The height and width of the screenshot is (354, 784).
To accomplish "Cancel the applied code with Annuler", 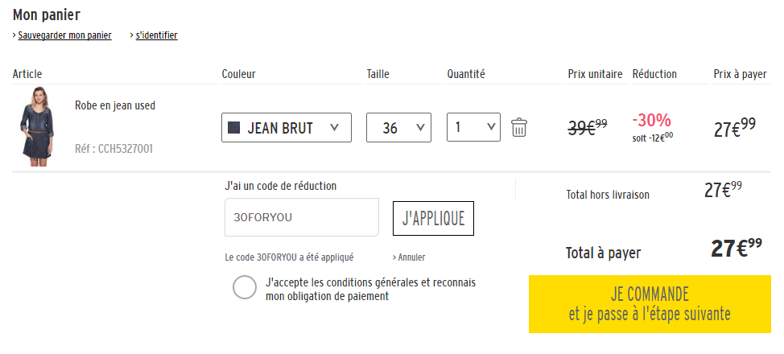I will pyautogui.click(x=411, y=257).
